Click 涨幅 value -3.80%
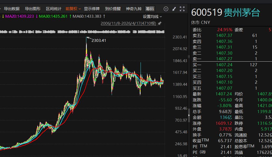 click(225, 106)
